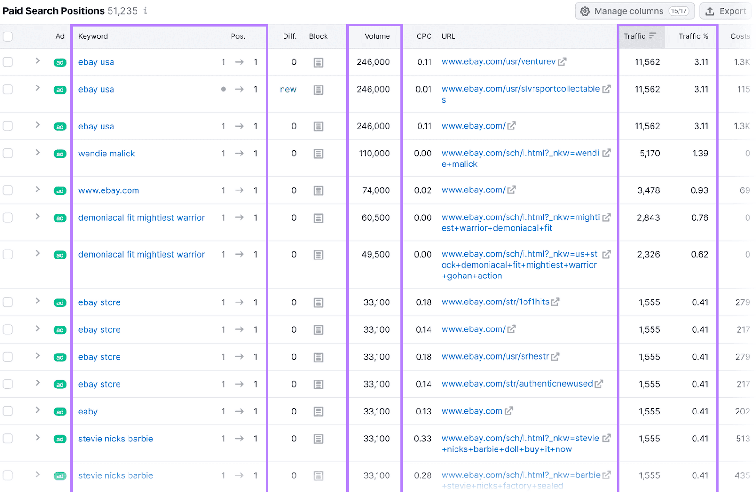756x492 pixels.
Task: Sort by the Diff. column header
Action: 290,36
